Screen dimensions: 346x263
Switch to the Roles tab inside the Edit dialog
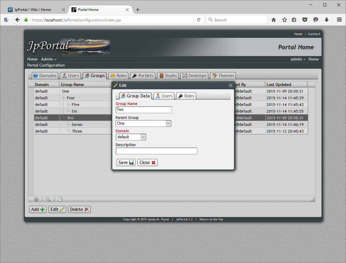pos(186,96)
